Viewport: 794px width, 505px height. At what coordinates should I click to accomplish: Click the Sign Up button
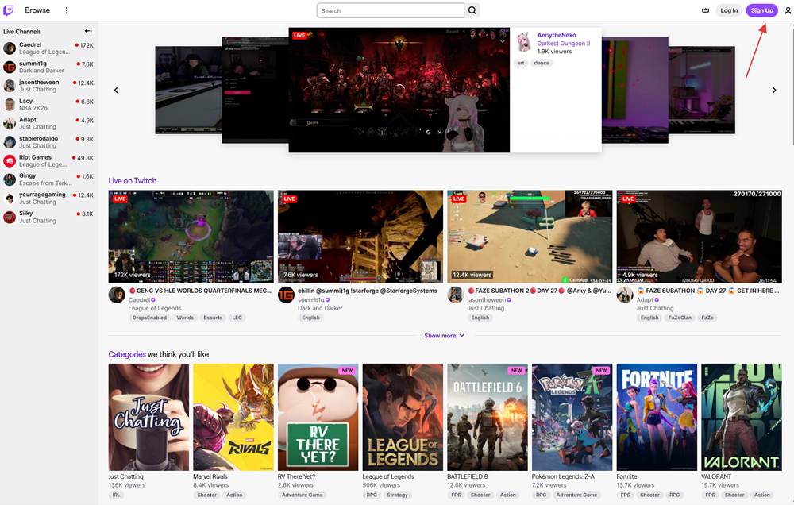tap(761, 10)
